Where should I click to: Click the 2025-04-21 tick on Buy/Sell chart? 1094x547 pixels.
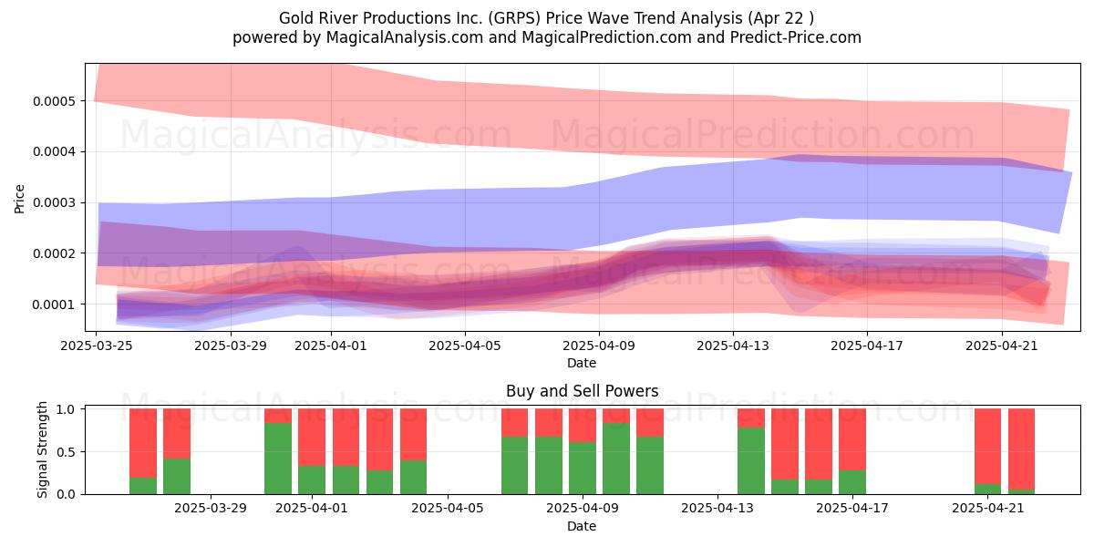pyautogui.click(x=988, y=509)
